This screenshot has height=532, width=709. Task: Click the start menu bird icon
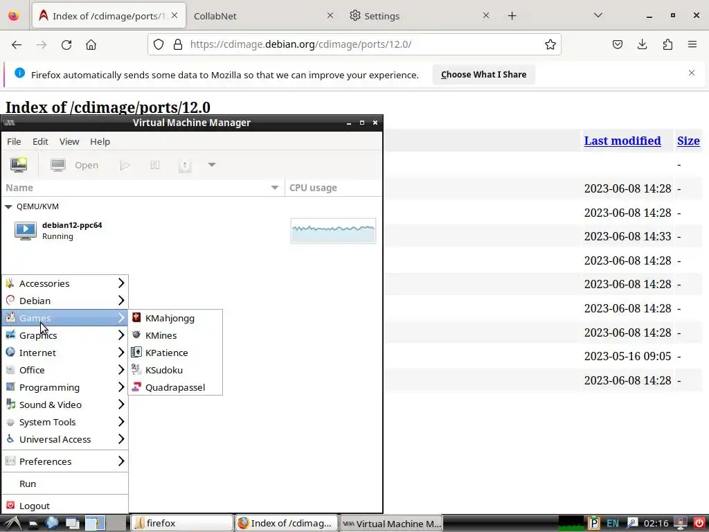(x=12, y=524)
